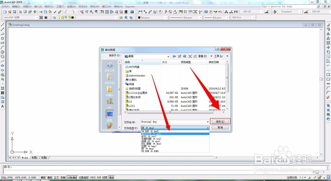Viewport: 331px width, 181px height.
Task: Select the Linear dimension tool icon
Action: pyautogui.click(x=140, y=12)
